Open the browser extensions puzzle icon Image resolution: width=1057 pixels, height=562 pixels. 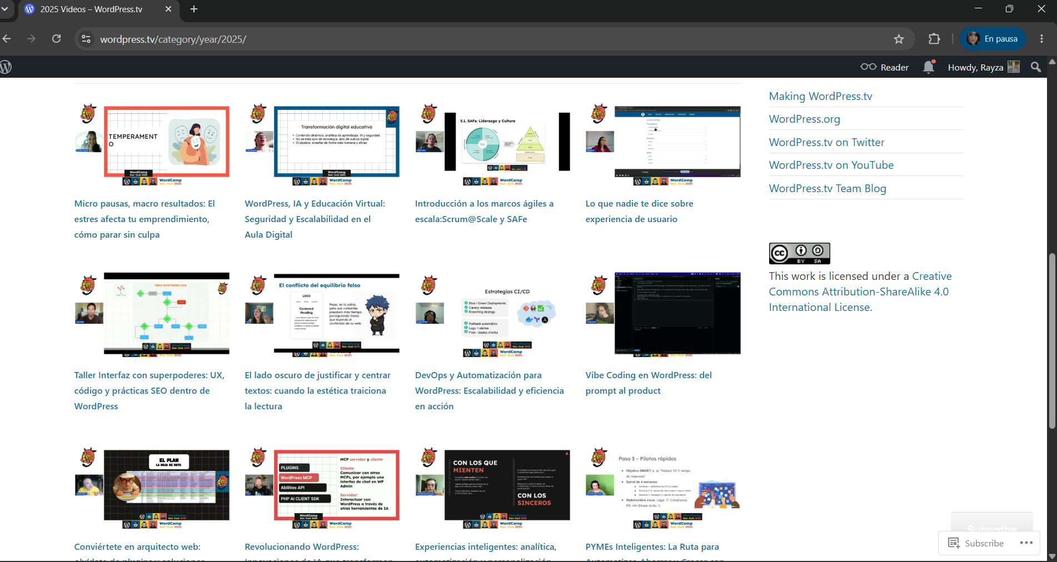[x=934, y=39]
